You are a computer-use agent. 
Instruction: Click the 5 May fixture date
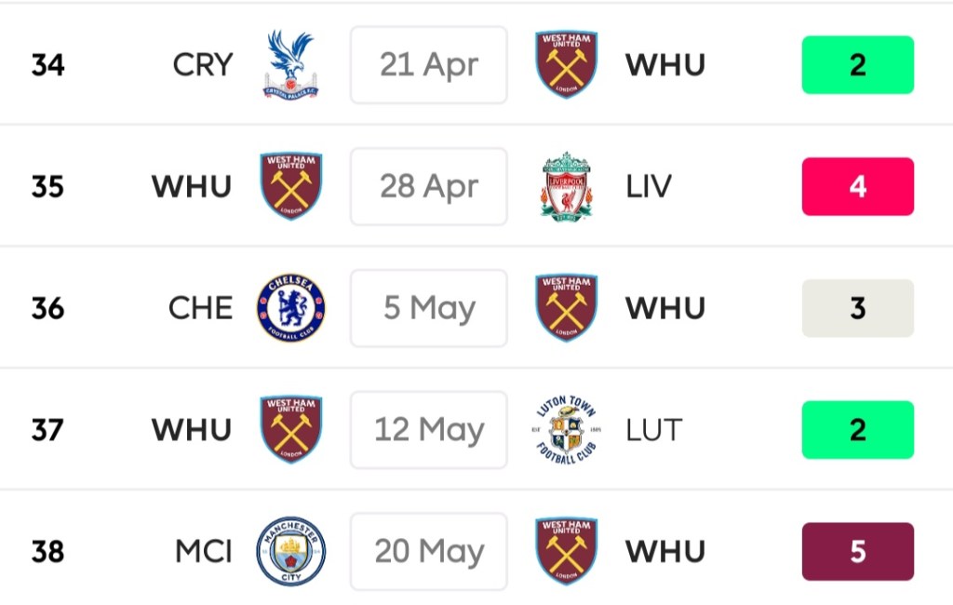[429, 308]
